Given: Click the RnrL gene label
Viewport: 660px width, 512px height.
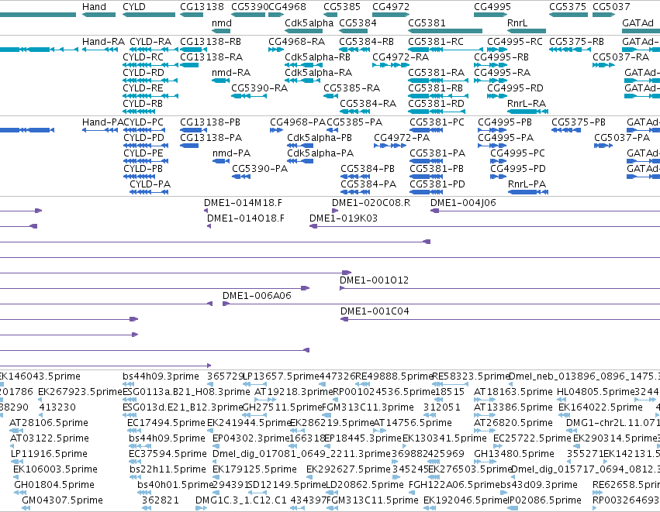Looking at the screenshot, I should coord(517,23).
